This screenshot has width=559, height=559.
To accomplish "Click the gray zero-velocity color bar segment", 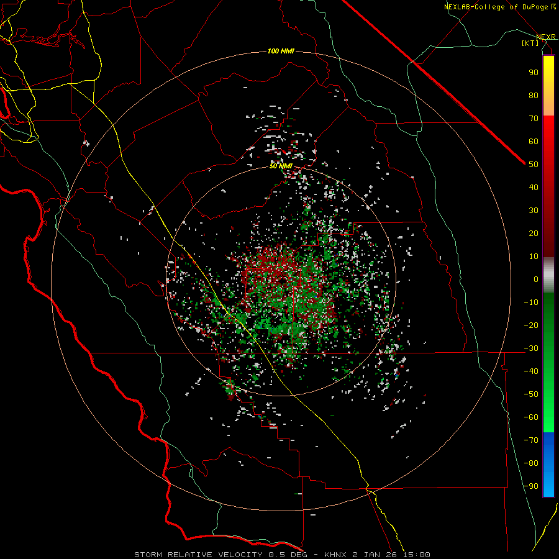I will pyautogui.click(x=548, y=275).
